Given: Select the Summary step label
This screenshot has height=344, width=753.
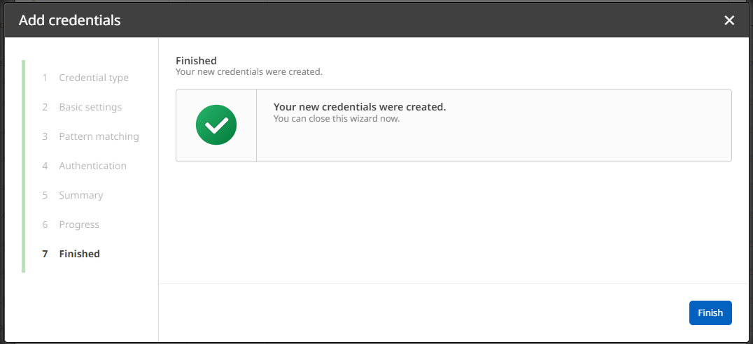Looking at the screenshot, I should tap(81, 195).
